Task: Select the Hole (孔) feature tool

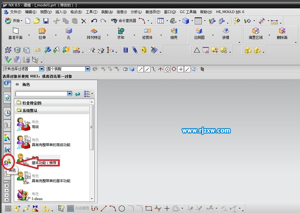Action: pos(68,31)
